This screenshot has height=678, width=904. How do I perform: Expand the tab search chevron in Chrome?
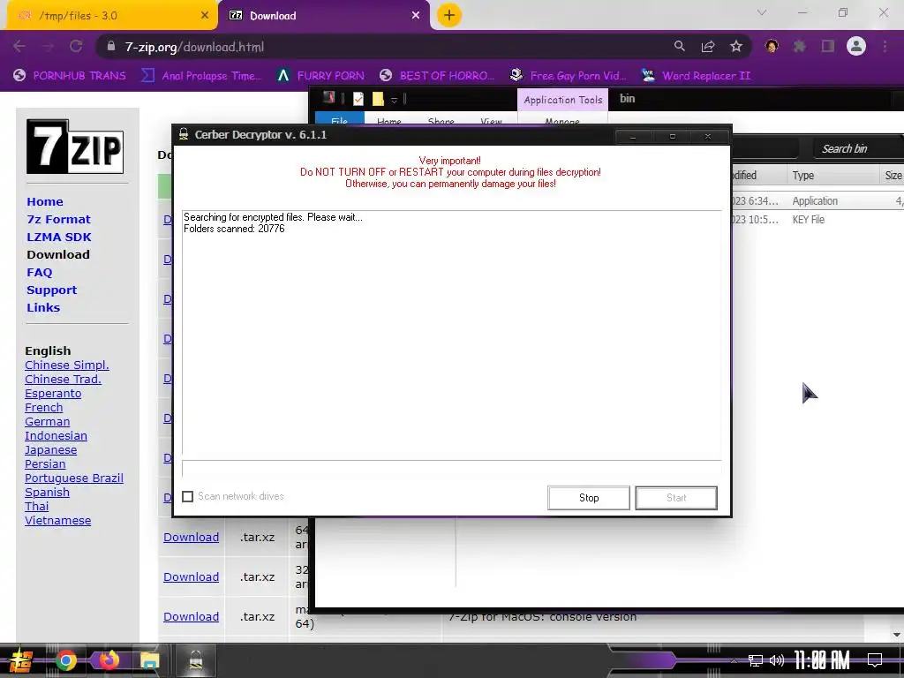click(x=762, y=12)
